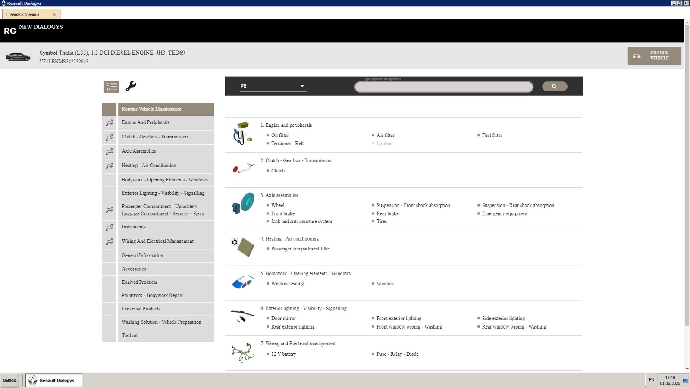Close the Главная страница tab
Screen dimensions: 690x388
54,14
